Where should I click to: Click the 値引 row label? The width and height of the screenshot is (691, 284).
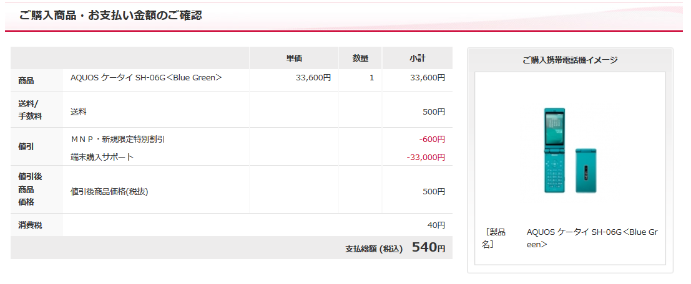click(x=26, y=147)
